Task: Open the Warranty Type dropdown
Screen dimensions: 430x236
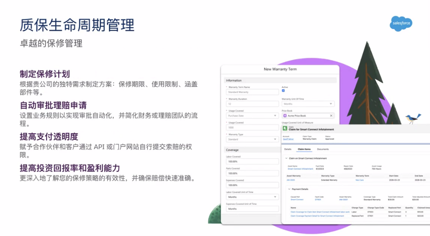Action: click(x=252, y=139)
